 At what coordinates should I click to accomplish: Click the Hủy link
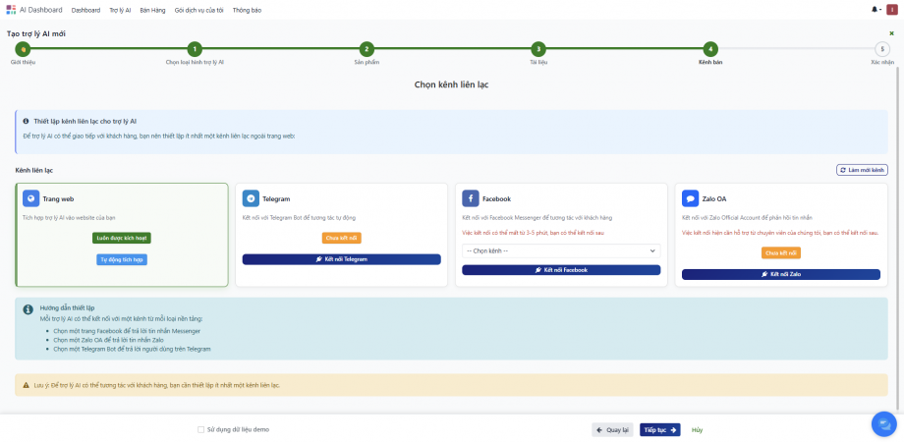click(x=697, y=429)
